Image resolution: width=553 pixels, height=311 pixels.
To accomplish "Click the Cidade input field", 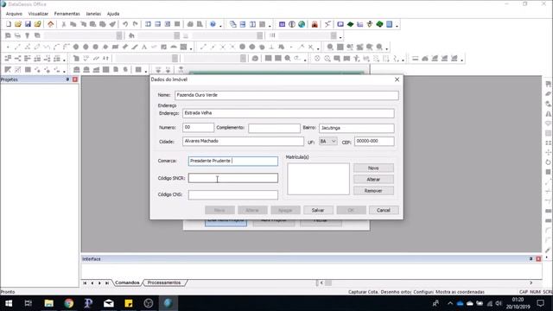I will 243,141.
